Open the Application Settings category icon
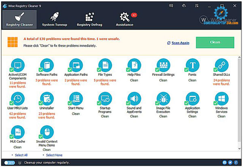243x167 pixels. pyautogui.click(x=193, y=98)
